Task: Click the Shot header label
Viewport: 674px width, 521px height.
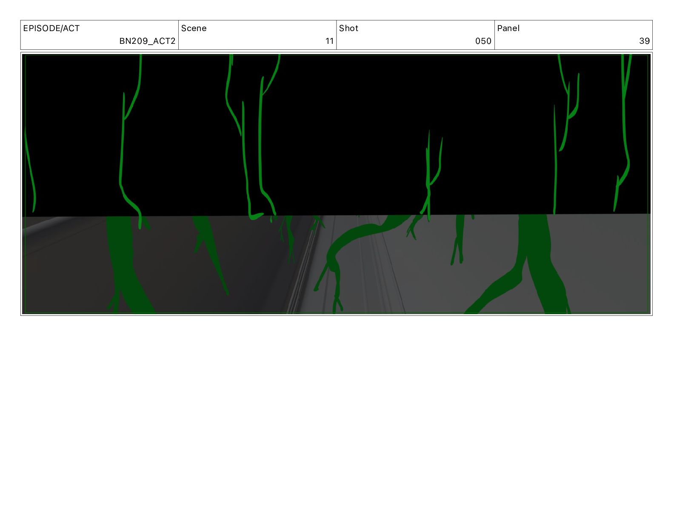Action: point(348,28)
